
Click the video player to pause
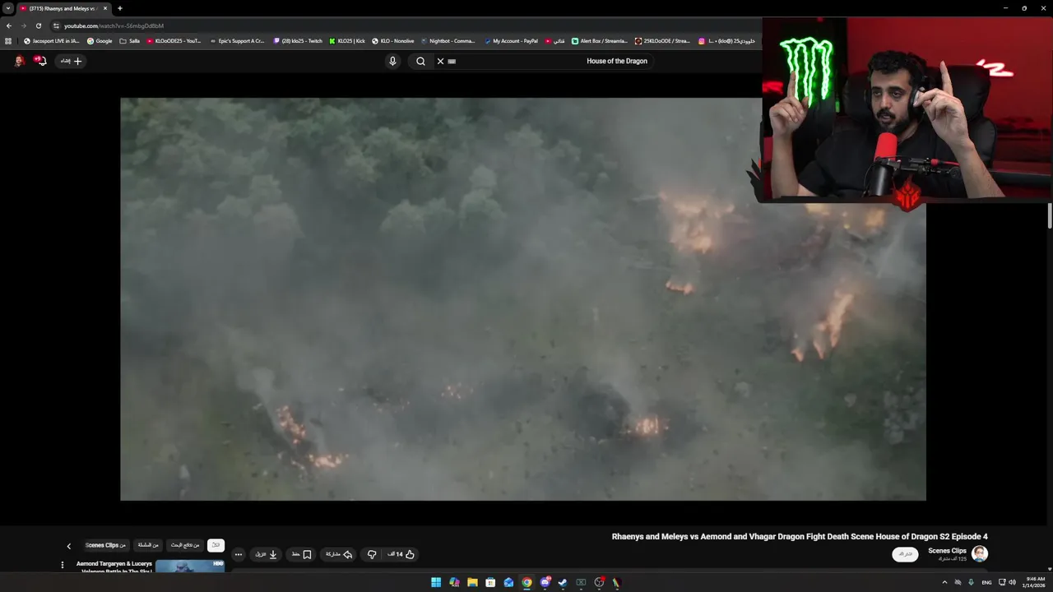(x=523, y=299)
